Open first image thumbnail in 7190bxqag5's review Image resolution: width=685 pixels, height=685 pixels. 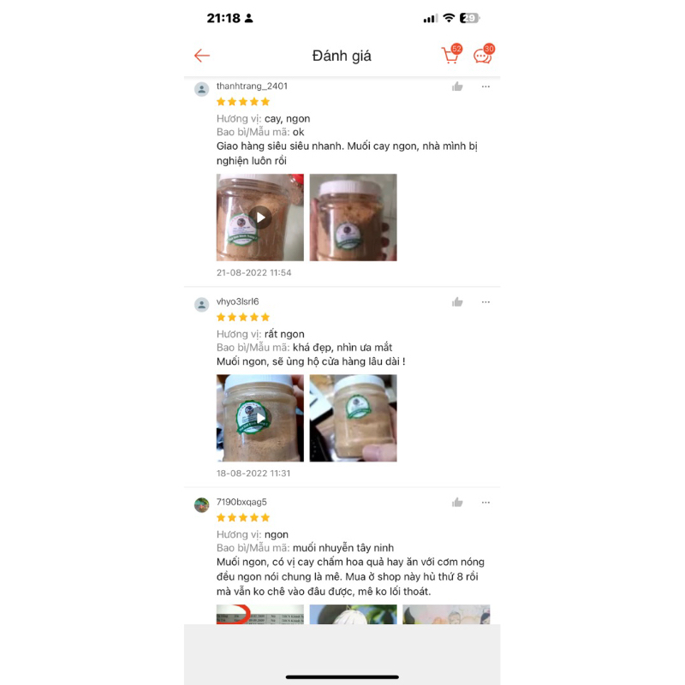click(260, 614)
